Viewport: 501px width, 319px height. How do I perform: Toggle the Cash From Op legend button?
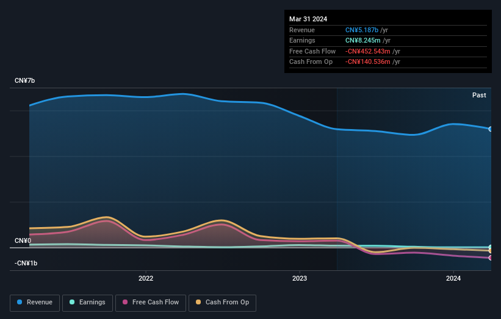pos(222,303)
